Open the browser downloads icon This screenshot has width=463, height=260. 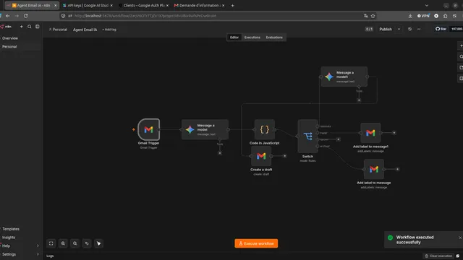click(410, 16)
